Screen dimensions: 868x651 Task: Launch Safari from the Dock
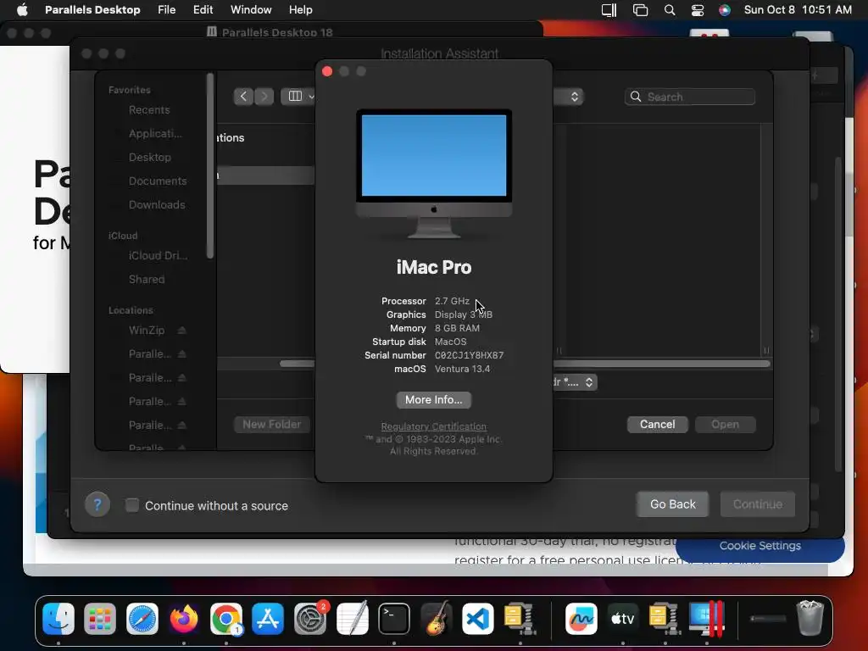pos(142,618)
